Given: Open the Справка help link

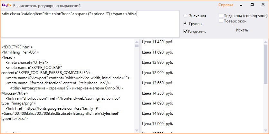Looking at the screenshot, I should point(226,5).
